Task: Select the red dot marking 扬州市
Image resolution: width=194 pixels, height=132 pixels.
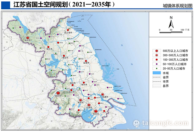Action: [73, 85]
